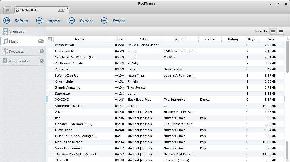Sort by Album column header
Screen dimensions: 290x162
(x=180, y=39)
